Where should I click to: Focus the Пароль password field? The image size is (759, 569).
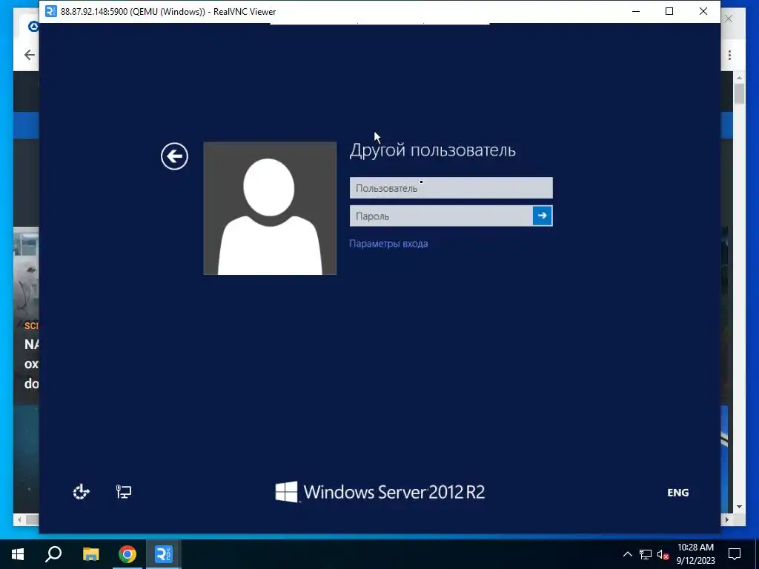tap(440, 216)
